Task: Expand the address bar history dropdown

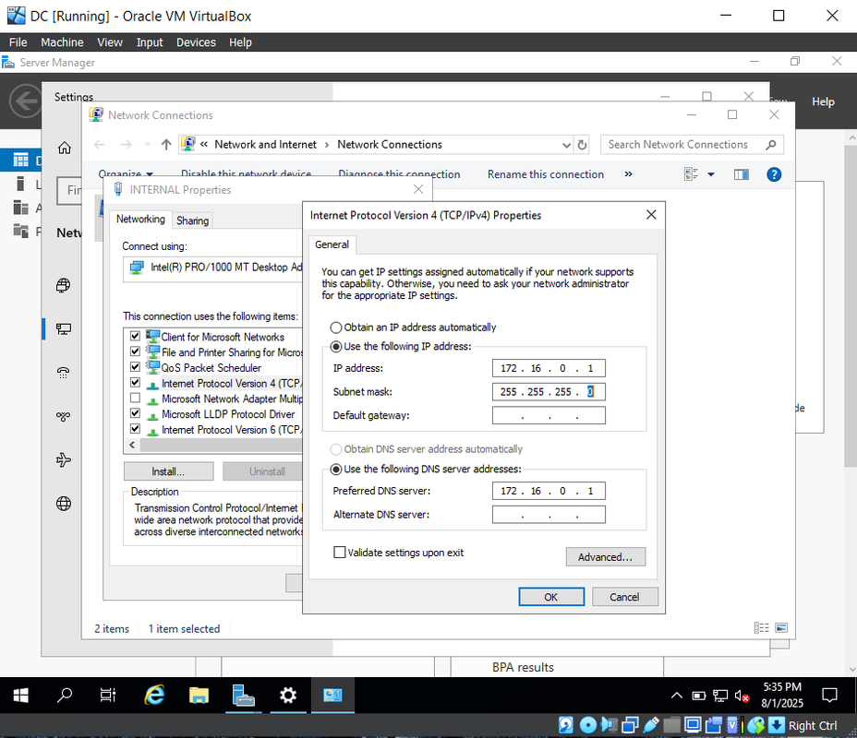Action: [566, 145]
